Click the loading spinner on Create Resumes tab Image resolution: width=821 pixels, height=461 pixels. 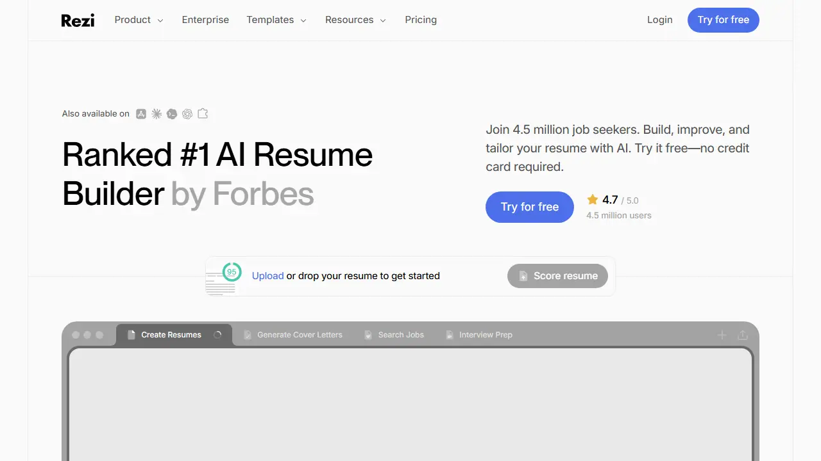pyautogui.click(x=217, y=335)
